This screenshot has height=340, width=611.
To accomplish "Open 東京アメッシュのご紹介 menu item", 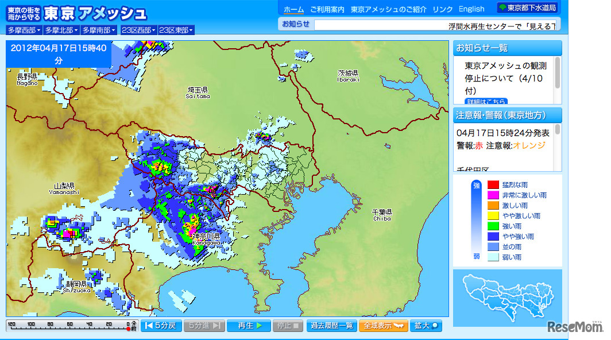I will pos(389,9).
